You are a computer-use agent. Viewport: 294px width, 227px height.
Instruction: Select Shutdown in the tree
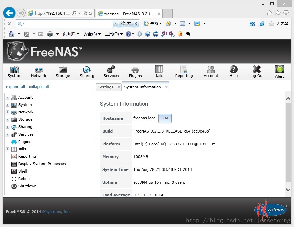pyautogui.click(x=27, y=186)
